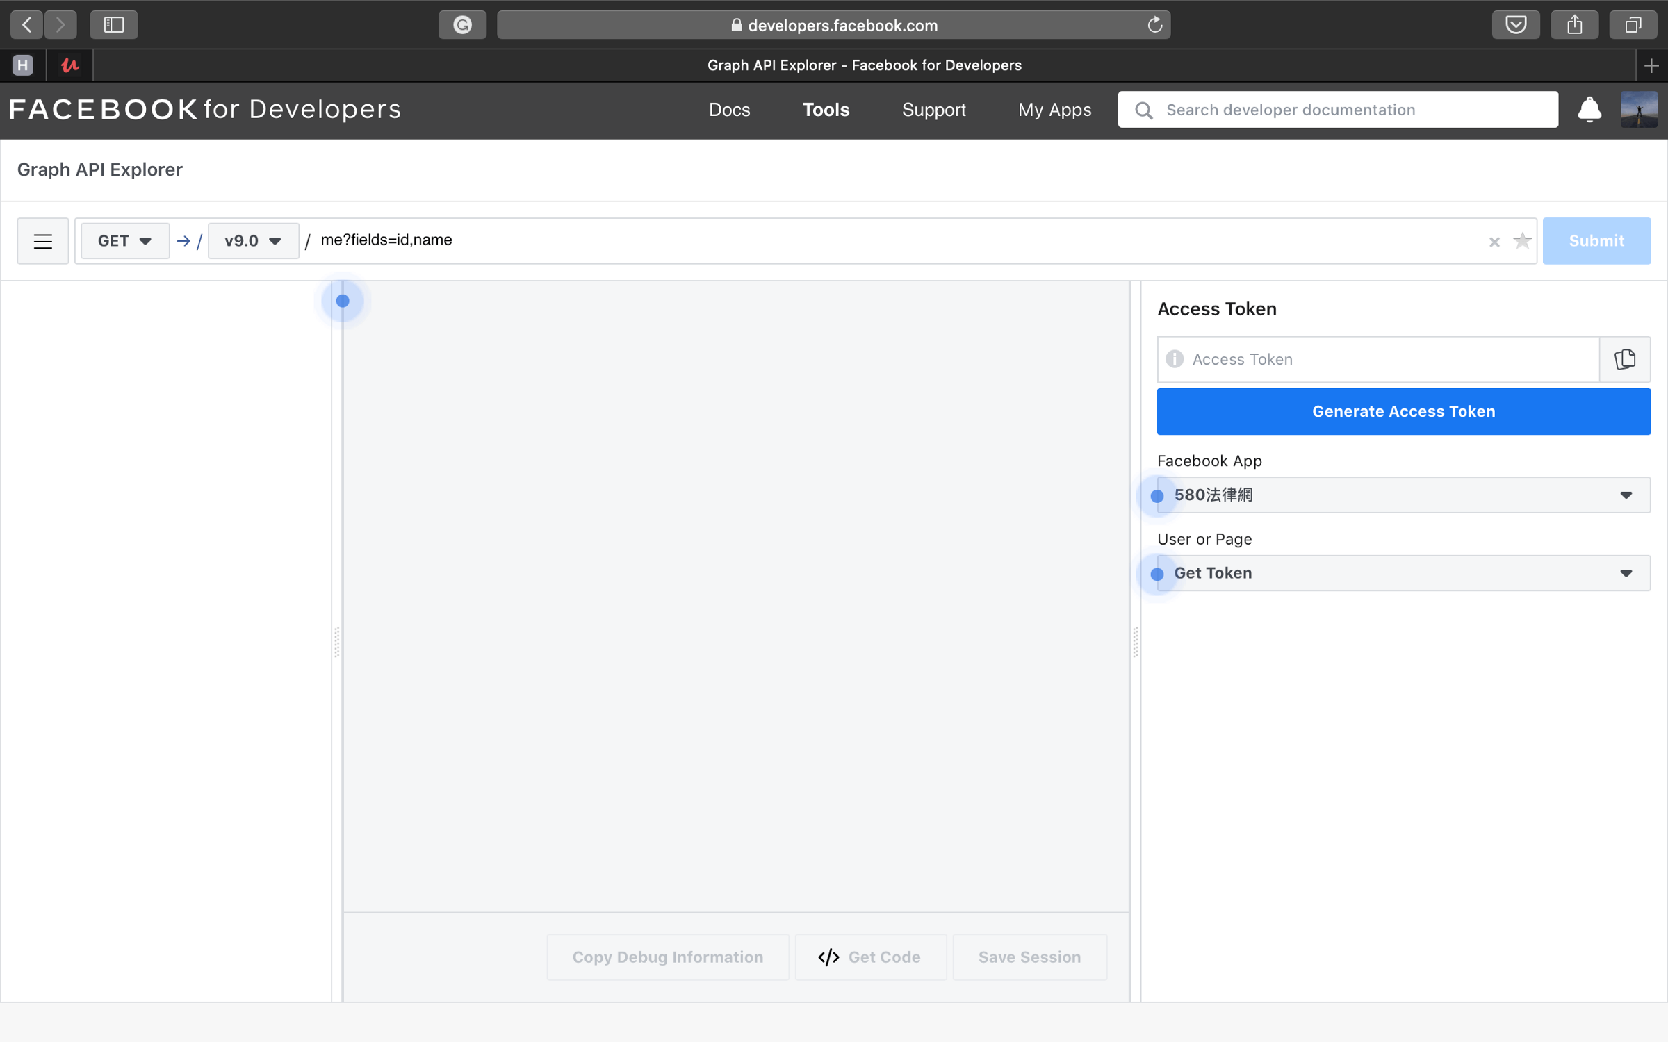Click the tip dot beside Facebook App dropdown
The height and width of the screenshot is (1042, 1668).
(1157, 496)
